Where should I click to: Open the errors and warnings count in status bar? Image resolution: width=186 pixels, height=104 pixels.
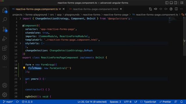27,102
